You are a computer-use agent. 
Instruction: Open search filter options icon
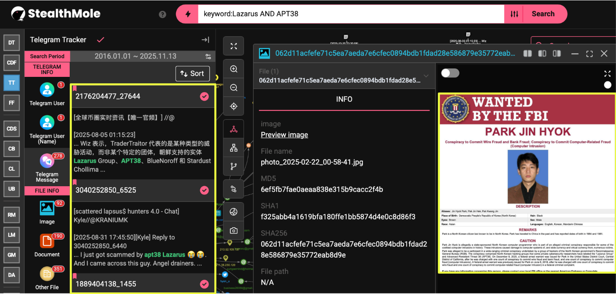click(x=514, y=14)
